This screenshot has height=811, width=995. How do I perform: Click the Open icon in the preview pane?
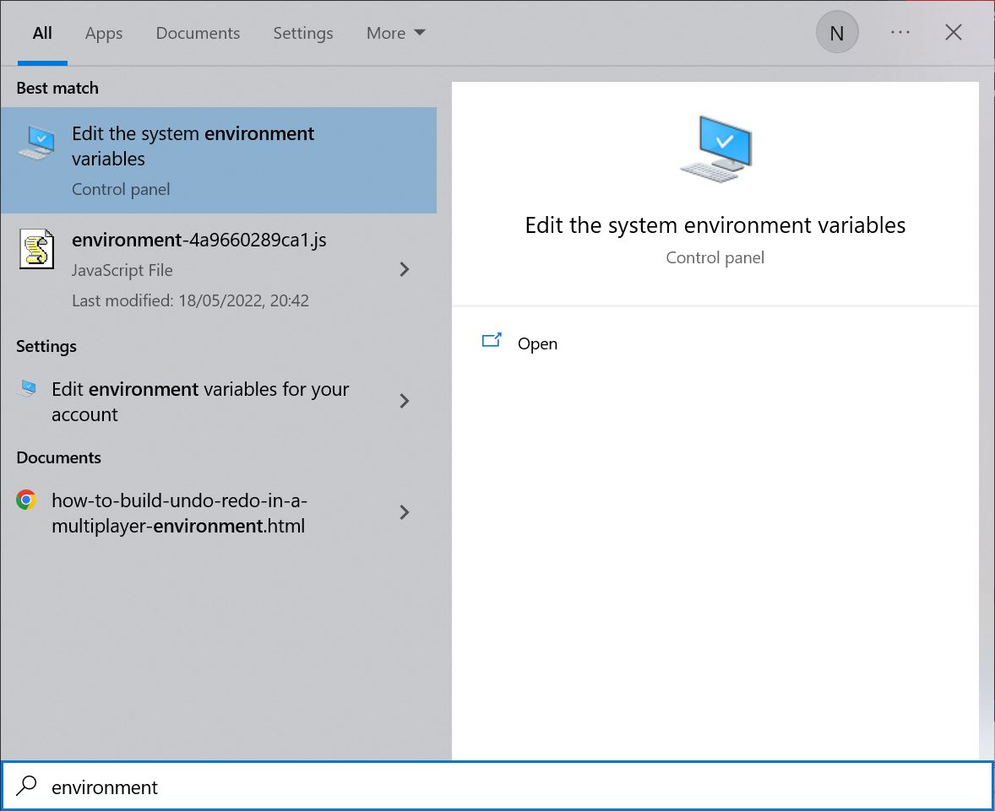click(492, 341)
